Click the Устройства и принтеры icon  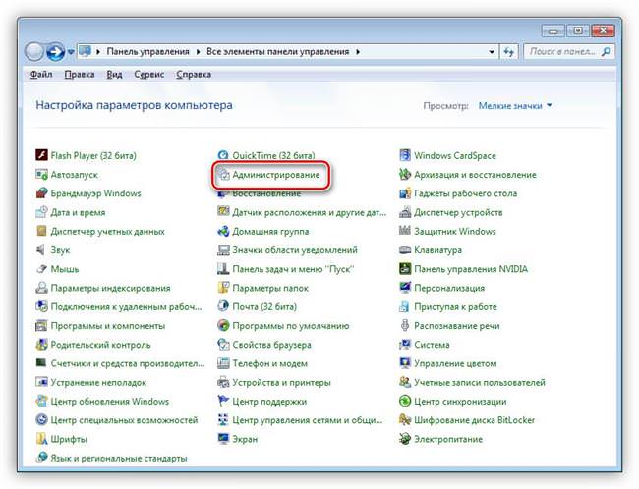coord(223,382)
